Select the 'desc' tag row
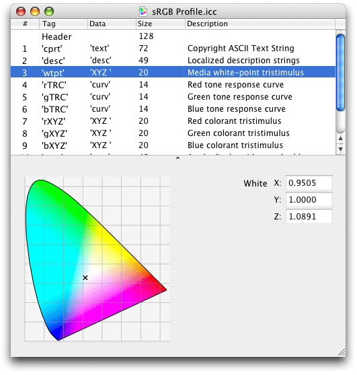The image size is (357, 375). point(173,61)
